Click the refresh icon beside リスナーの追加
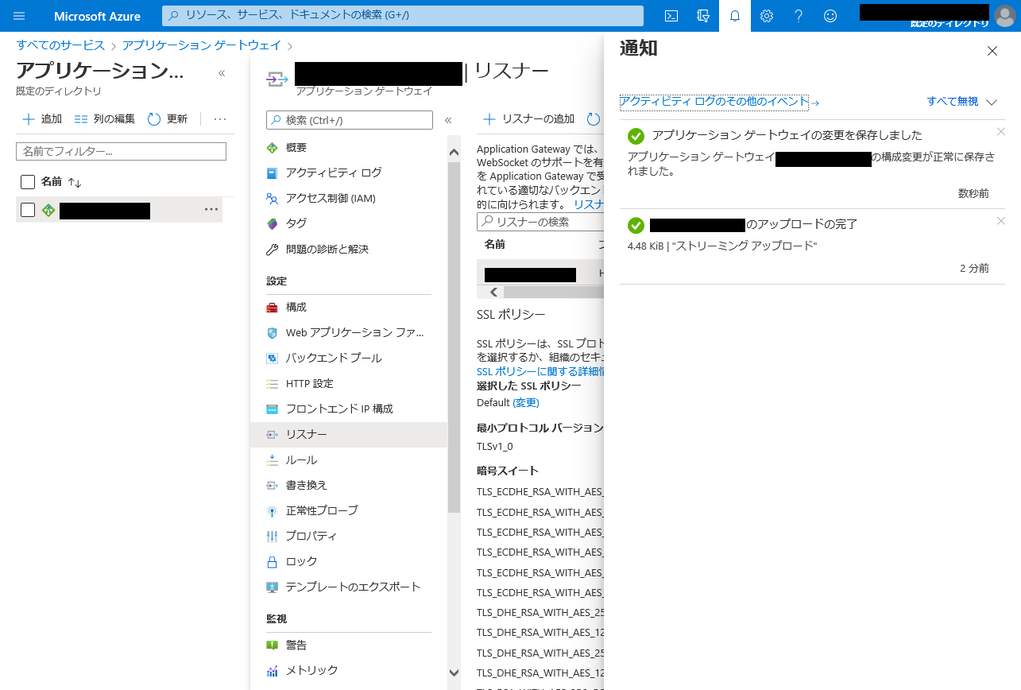Image resolution: width=1021 pixels, height=690 pixels. [594, 119]
